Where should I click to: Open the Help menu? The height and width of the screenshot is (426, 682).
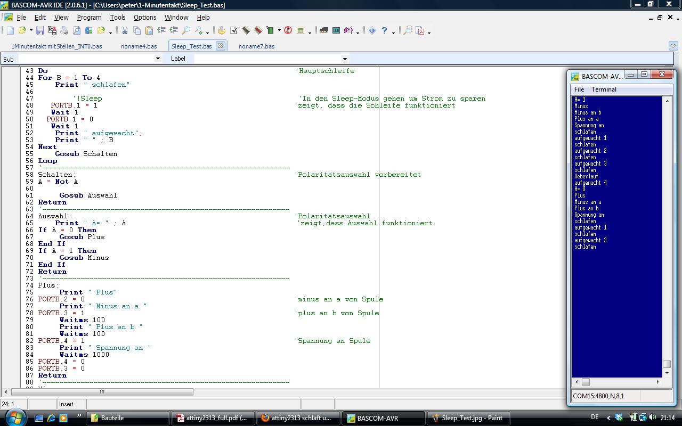[204, 17]
